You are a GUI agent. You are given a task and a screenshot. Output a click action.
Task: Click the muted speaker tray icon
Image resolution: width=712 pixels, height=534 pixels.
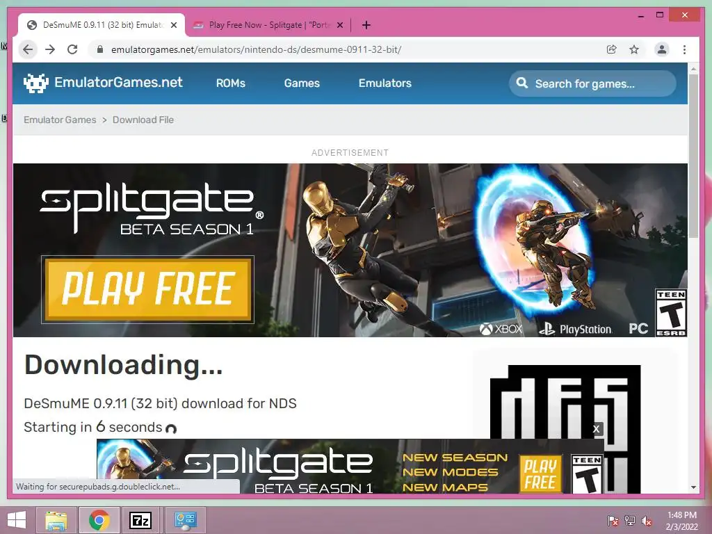(647, 520)
